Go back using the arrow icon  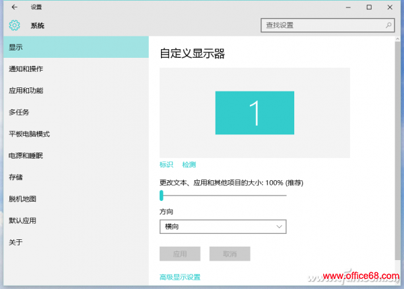(x=14, y=7)
